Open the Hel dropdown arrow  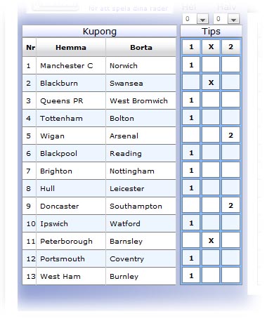click(202, 19)
